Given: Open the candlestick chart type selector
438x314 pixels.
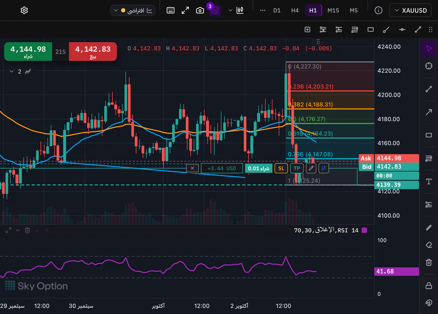Looking at the screenshot, I should pyautogui.click(x=240, y=10).
